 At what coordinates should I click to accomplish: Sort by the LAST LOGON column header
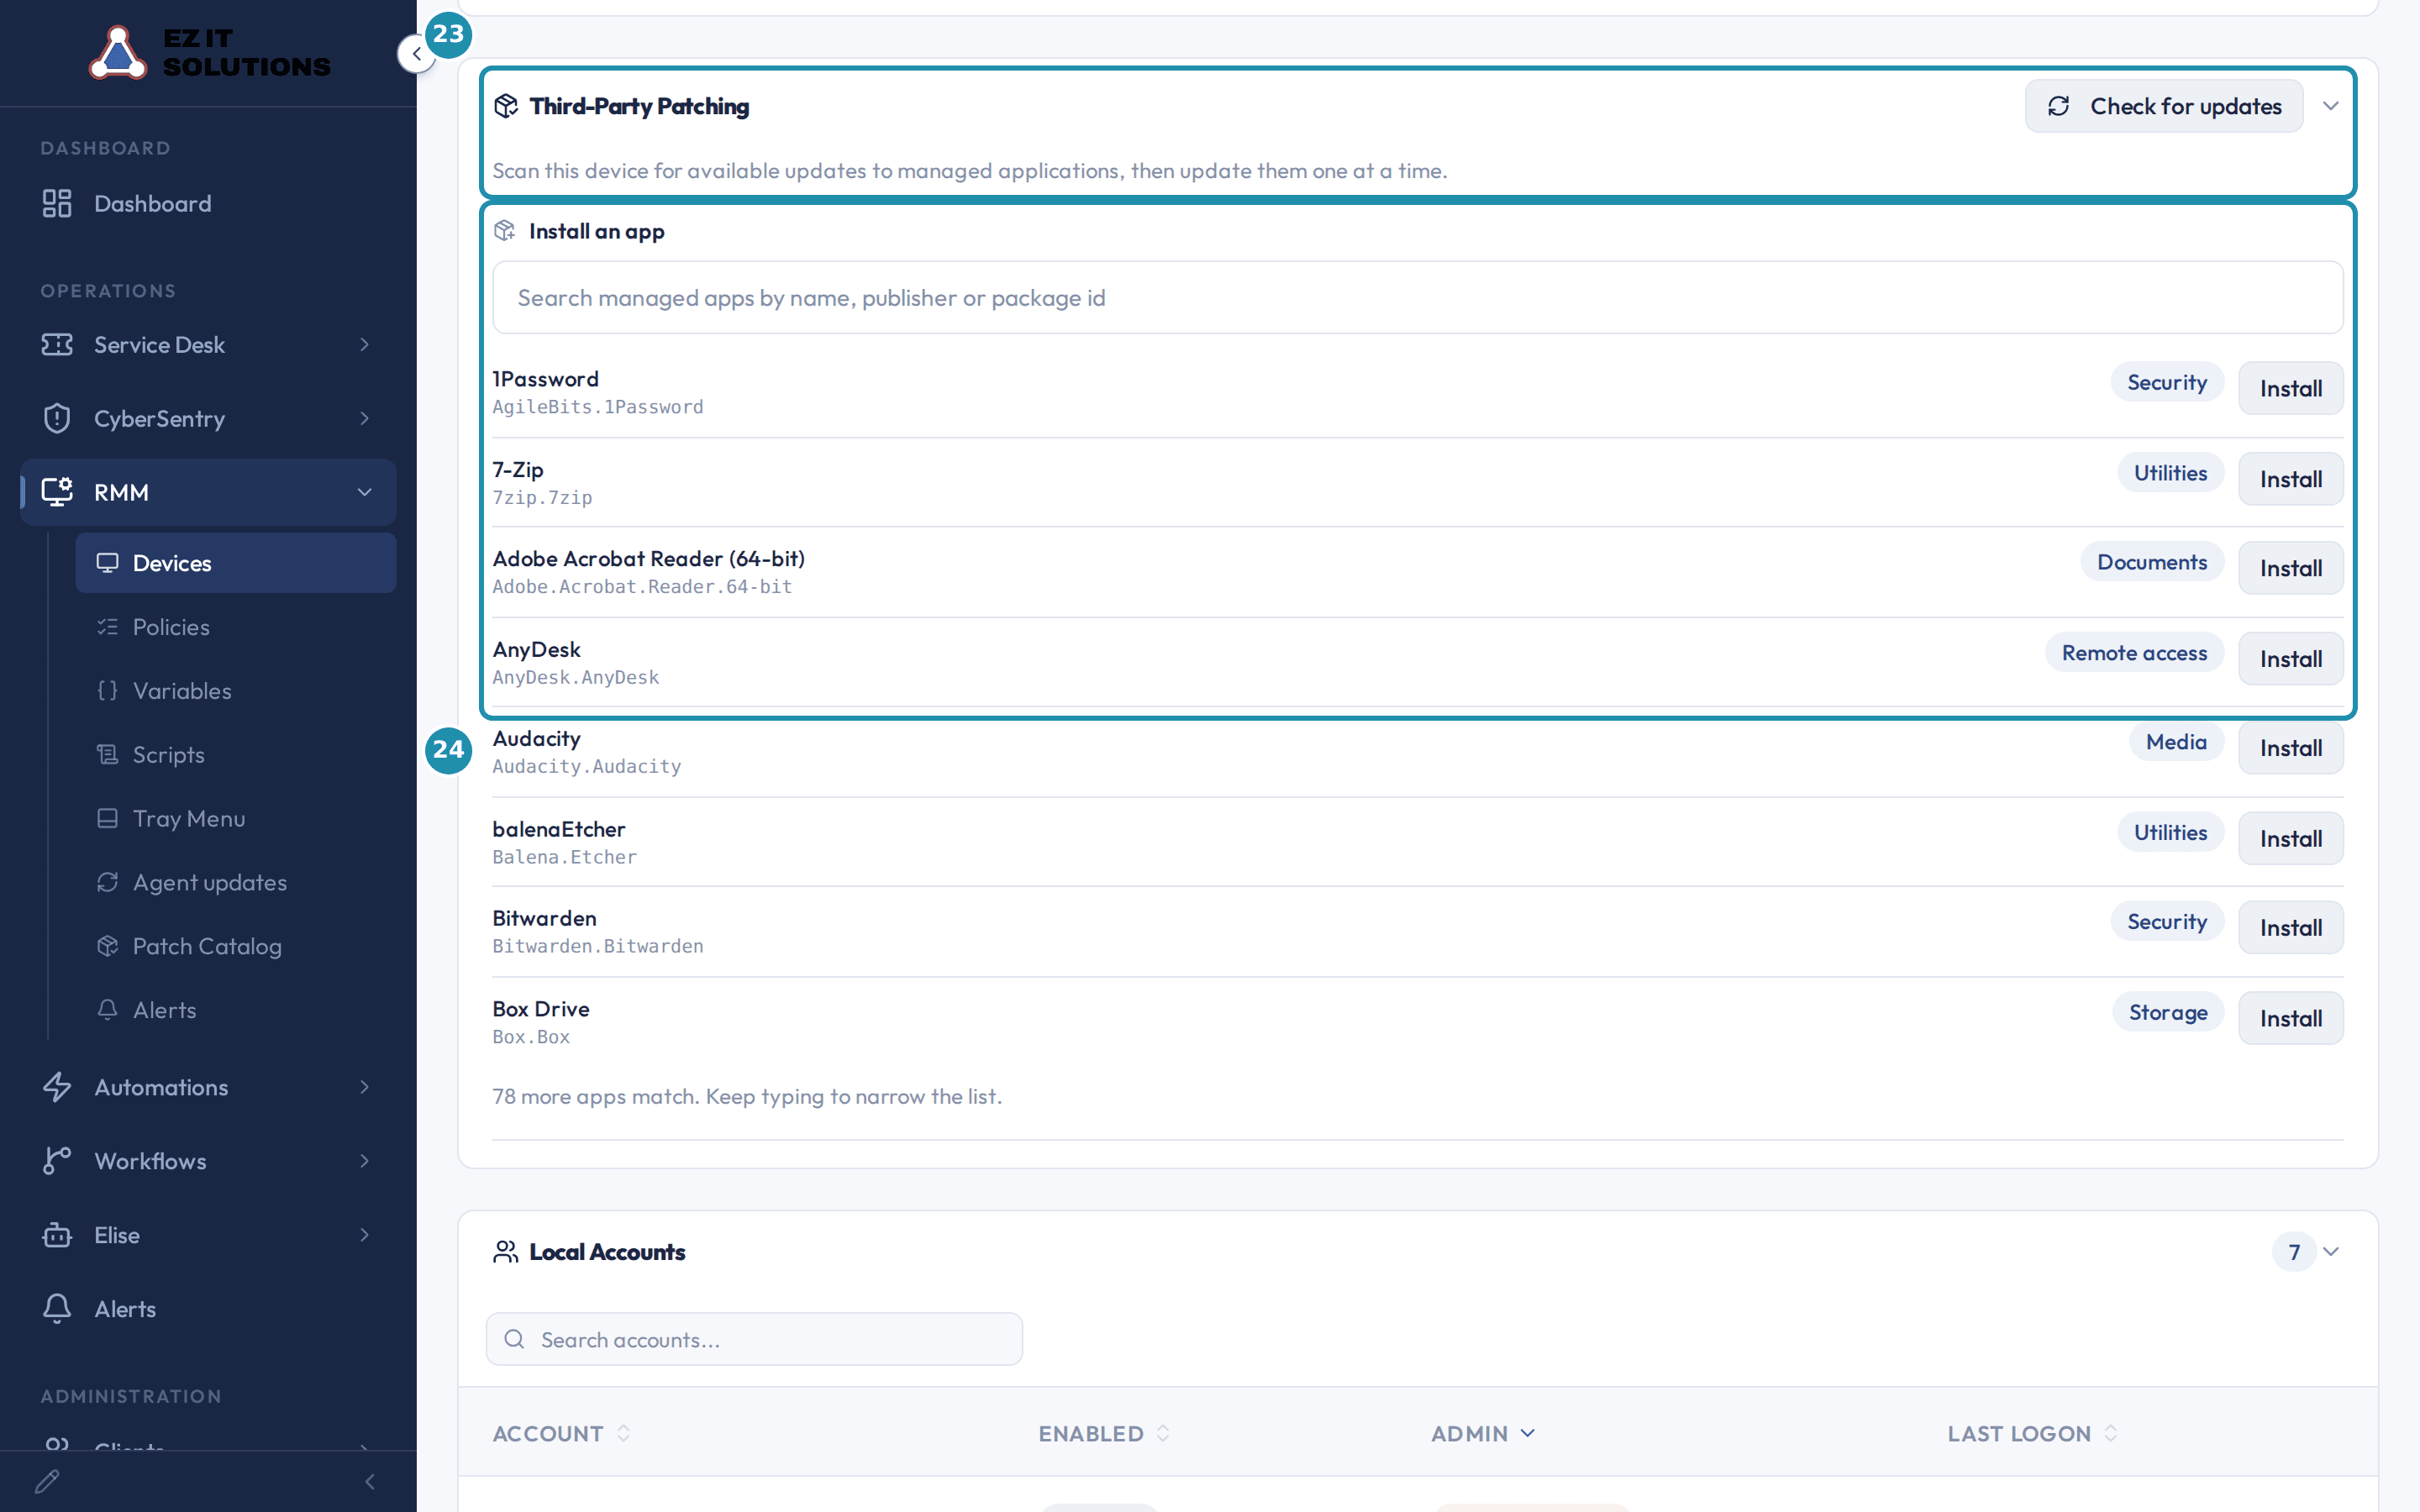[2032, 1433]
